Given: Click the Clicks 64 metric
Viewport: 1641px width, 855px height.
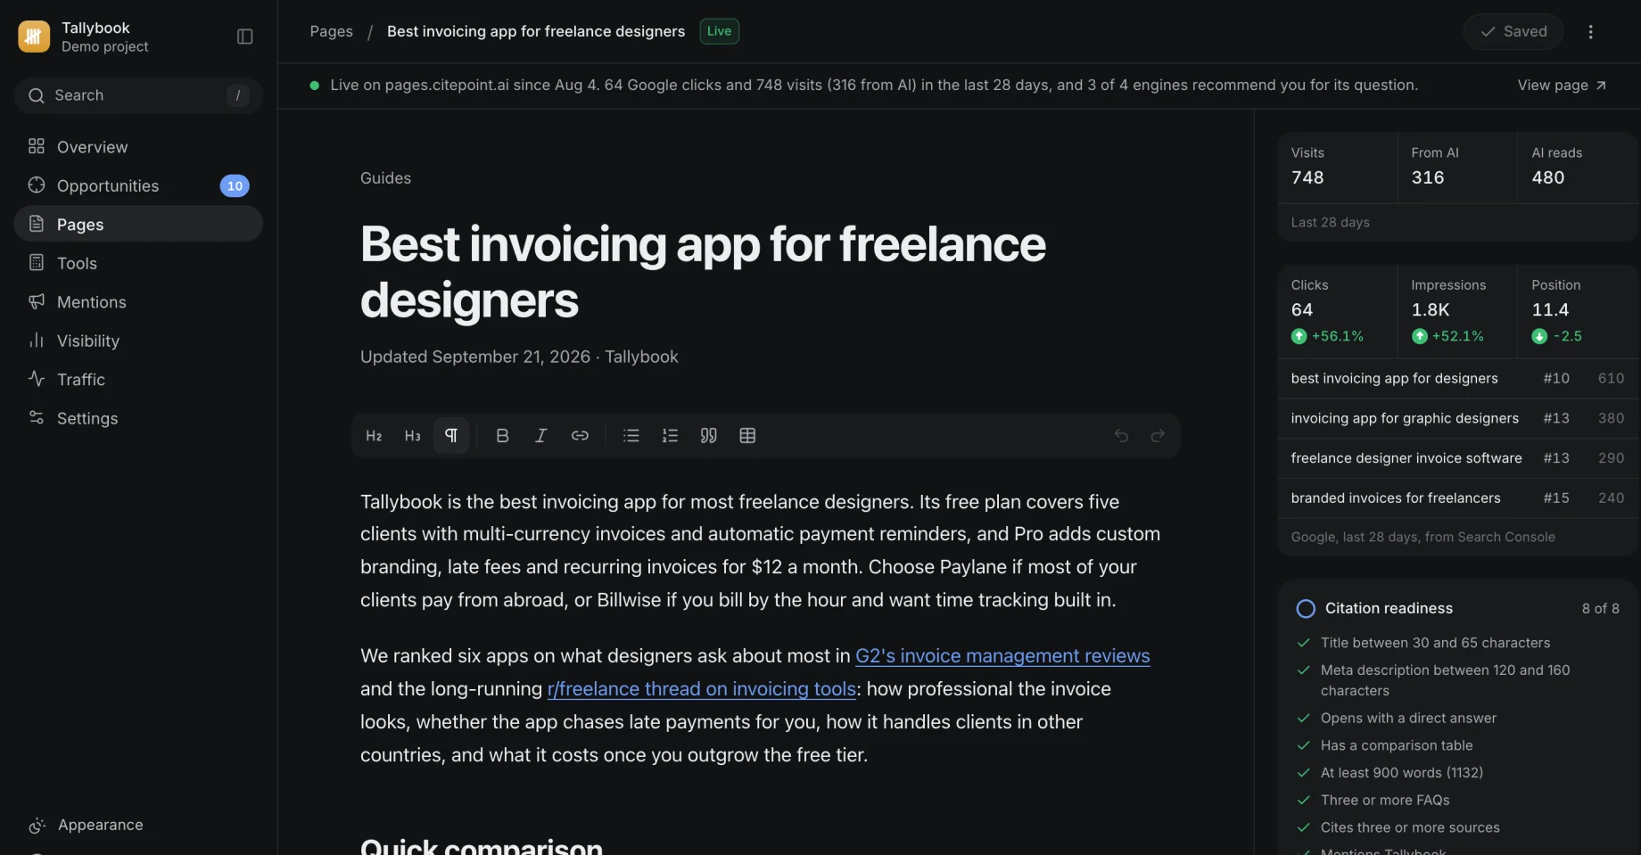Looking at the screenshot, I should point(1337,311).
